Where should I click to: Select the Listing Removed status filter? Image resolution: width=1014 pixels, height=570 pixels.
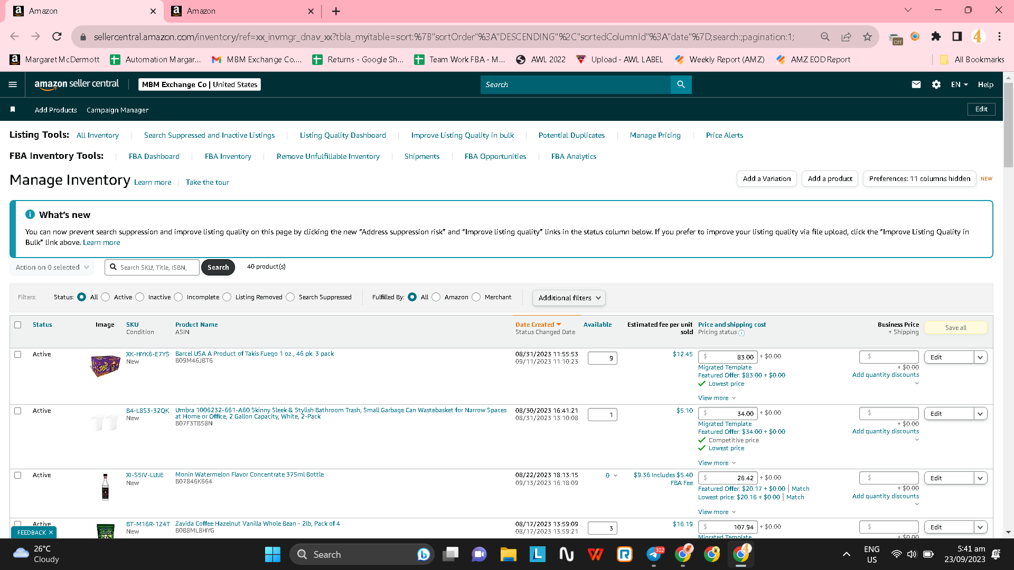point(227,297)
